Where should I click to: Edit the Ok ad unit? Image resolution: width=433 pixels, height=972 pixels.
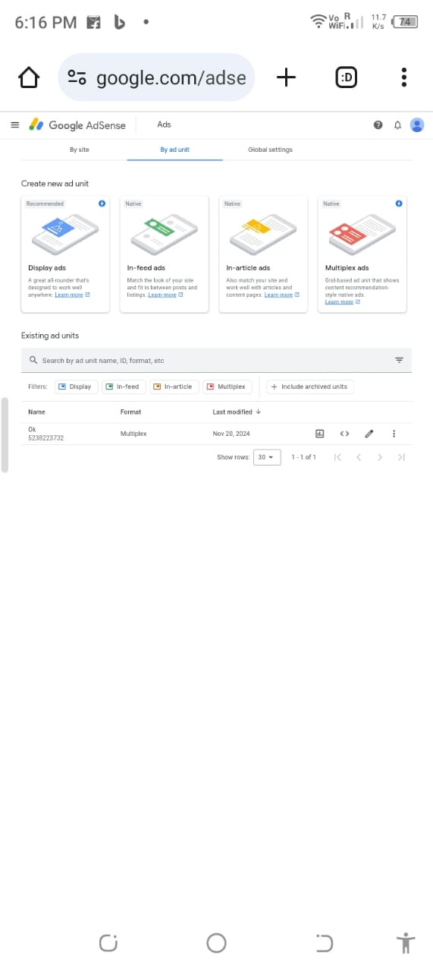tap(369, 434)
